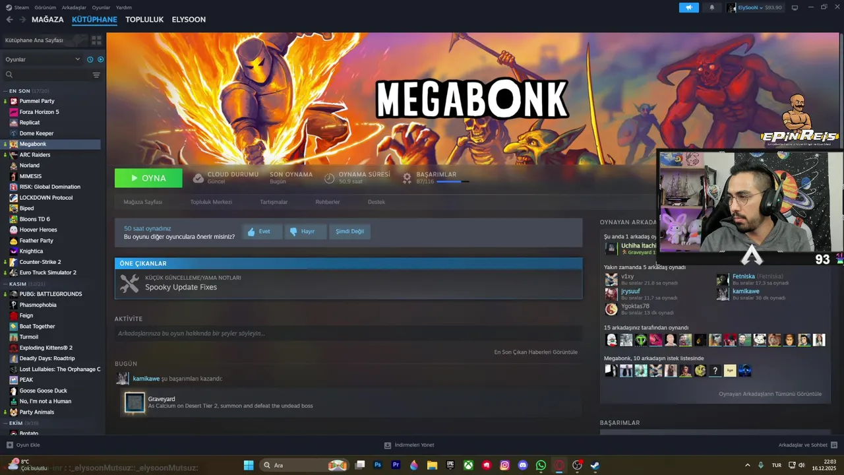Select PUBG: BATTLEGROUNDS in library

tap(51, 294)
